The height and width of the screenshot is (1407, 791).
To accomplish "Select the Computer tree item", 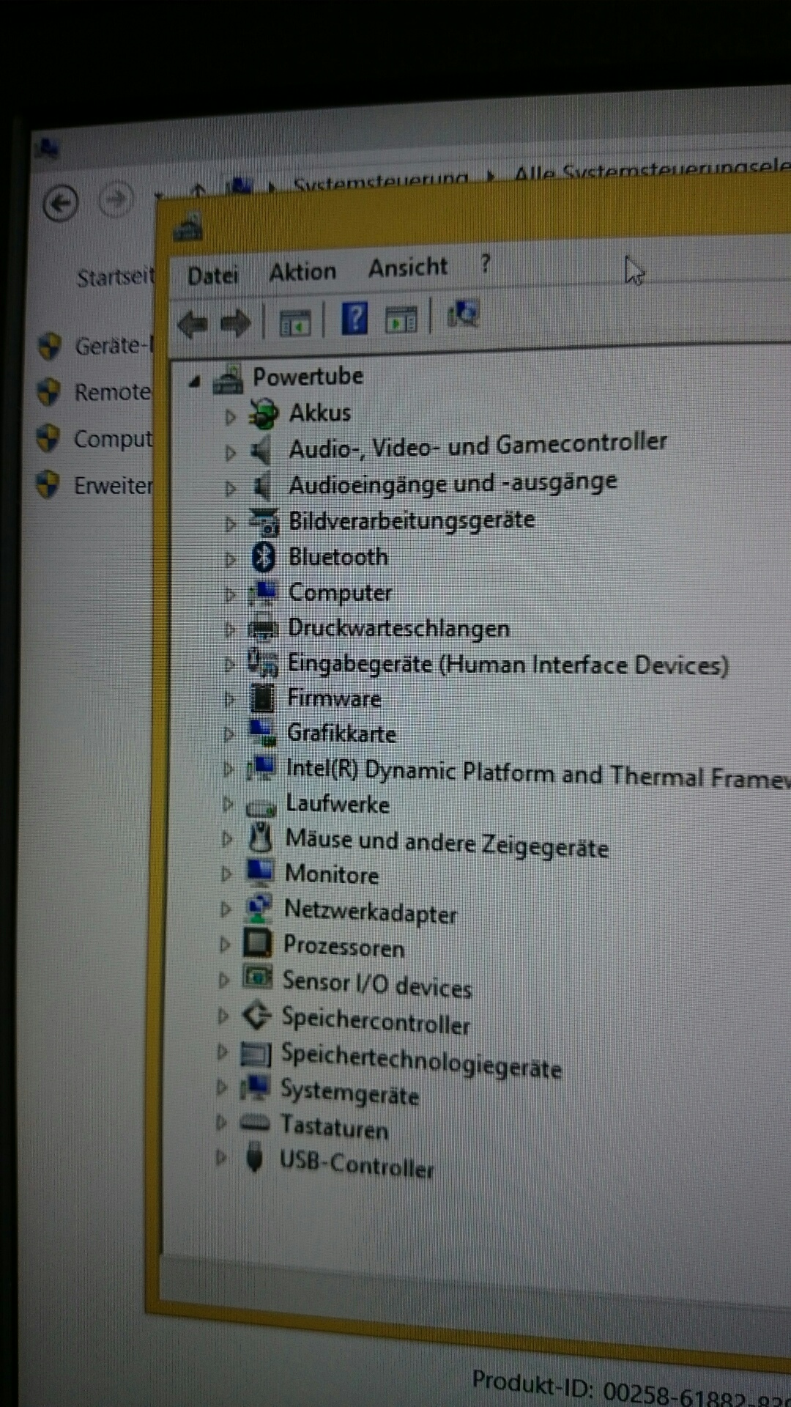I will 341,592.
